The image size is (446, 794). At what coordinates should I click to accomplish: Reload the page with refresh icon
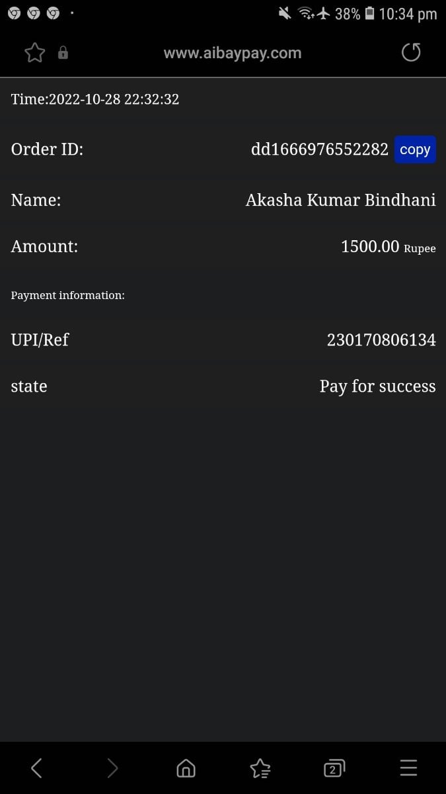coord(411,53)
